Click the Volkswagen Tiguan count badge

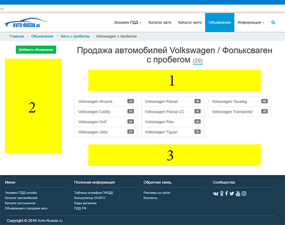pos(198,132)
